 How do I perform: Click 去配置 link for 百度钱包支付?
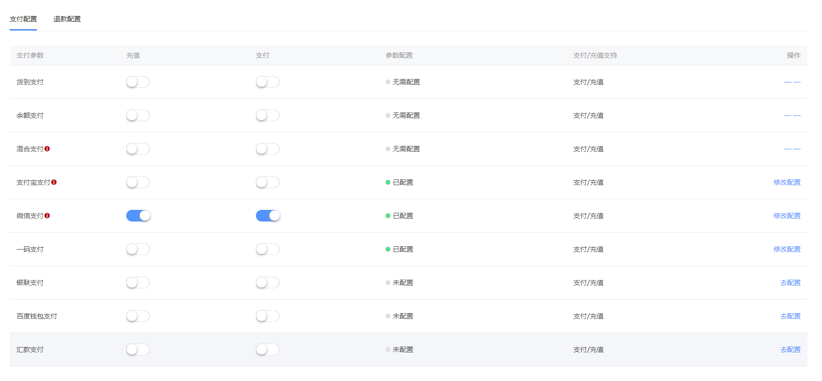(x=790, y=316)
